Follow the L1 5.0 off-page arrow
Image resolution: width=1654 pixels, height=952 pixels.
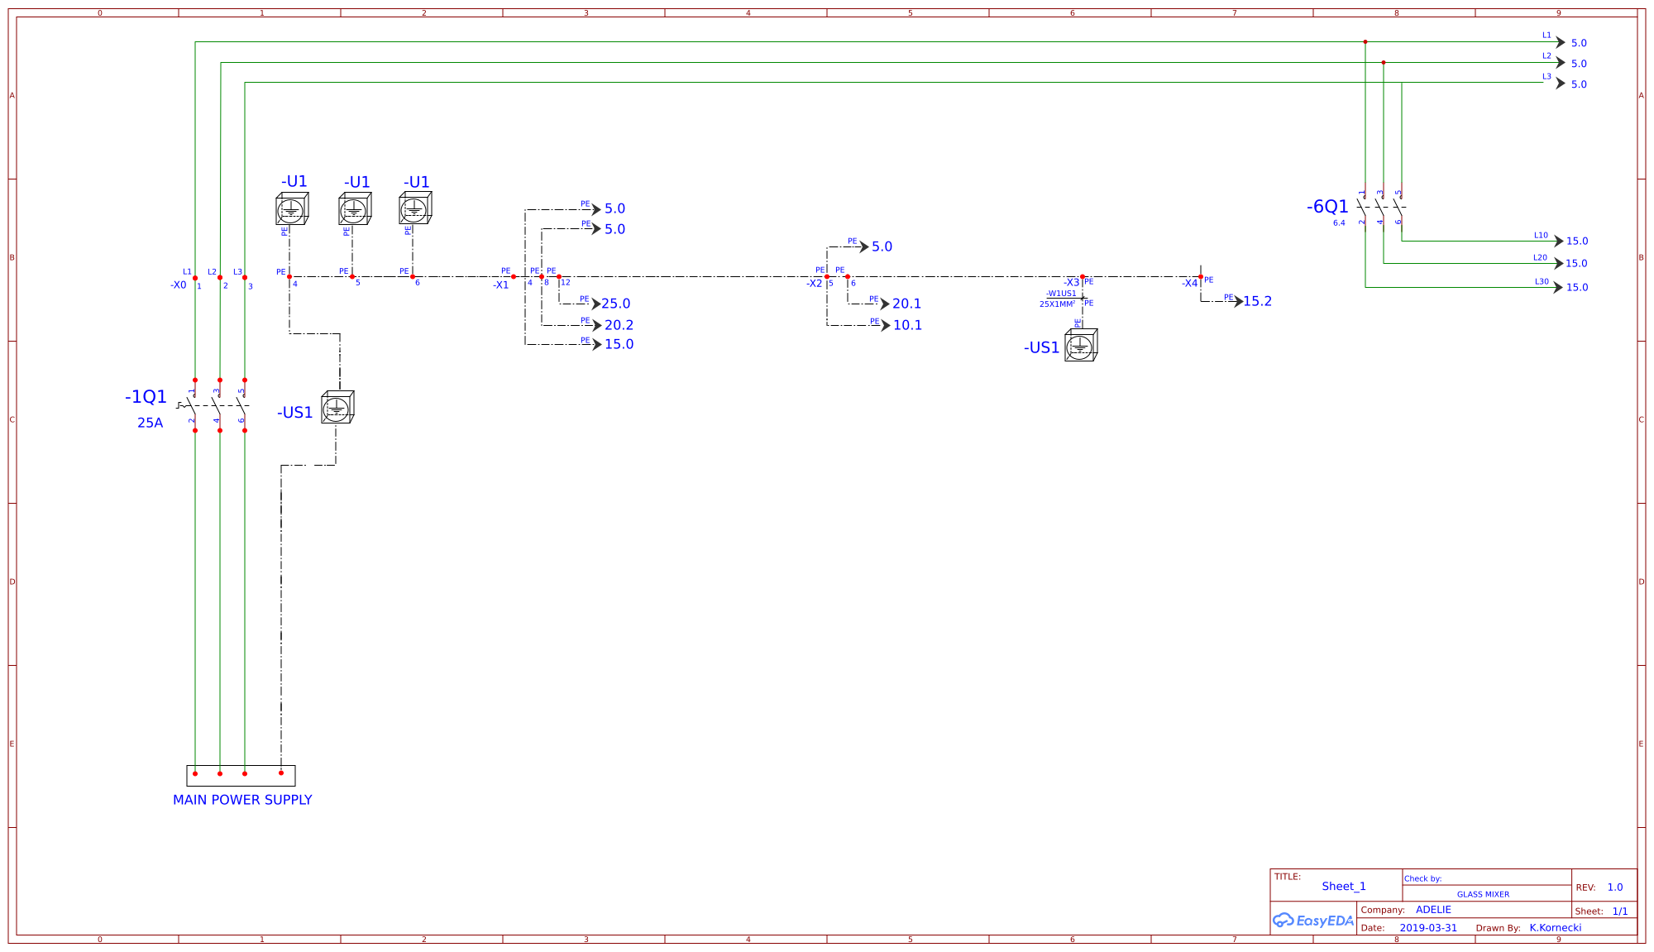[x=1559, y=41]
